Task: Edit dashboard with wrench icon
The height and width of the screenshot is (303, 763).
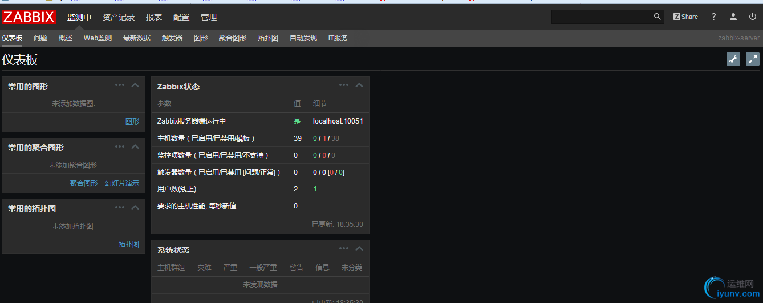Action: point(733,59)
